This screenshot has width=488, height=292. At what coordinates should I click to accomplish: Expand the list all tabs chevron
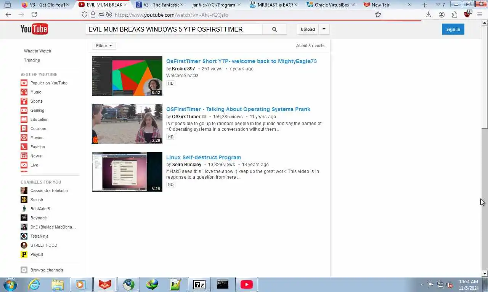438,5
